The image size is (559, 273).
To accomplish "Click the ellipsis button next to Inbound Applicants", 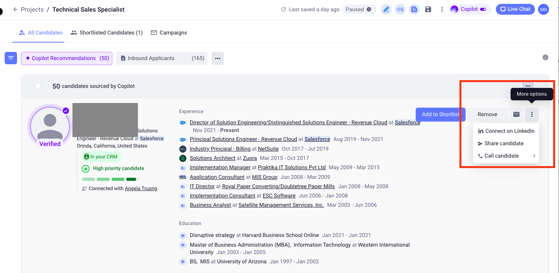I will [218, 58].
